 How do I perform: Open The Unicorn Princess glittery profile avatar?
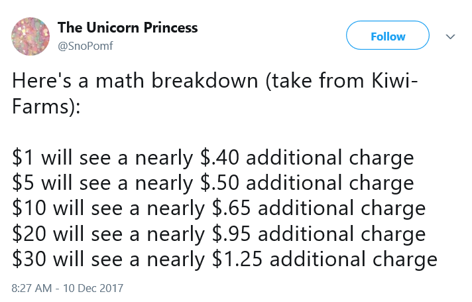click(x=30, y=37)
